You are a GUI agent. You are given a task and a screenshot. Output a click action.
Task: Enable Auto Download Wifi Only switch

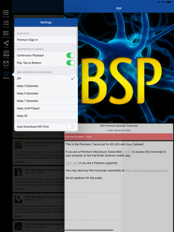click(71, 127)
